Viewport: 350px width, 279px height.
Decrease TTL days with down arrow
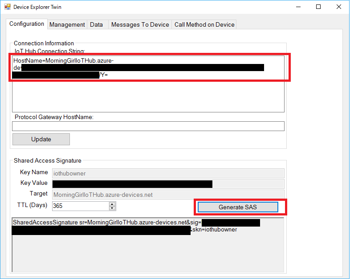pos(112,208)
